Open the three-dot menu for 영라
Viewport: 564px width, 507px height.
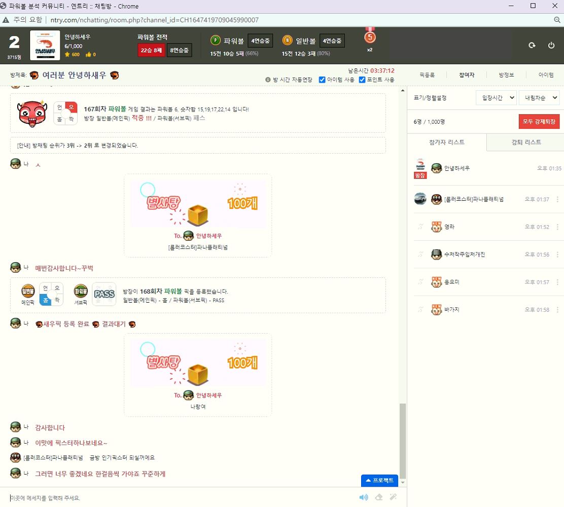tap(557, 227)
